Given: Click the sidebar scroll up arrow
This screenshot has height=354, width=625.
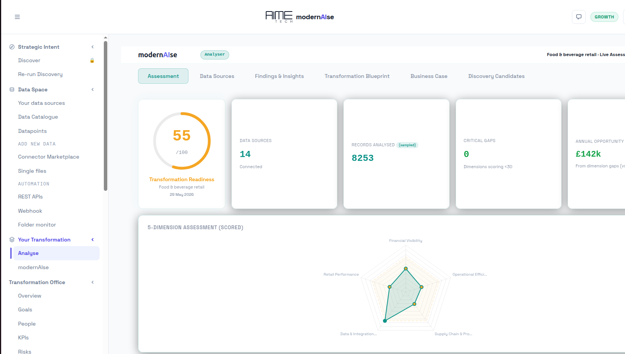Looking at the screenshot, I should pyautogui.click(x=105, y=38).
